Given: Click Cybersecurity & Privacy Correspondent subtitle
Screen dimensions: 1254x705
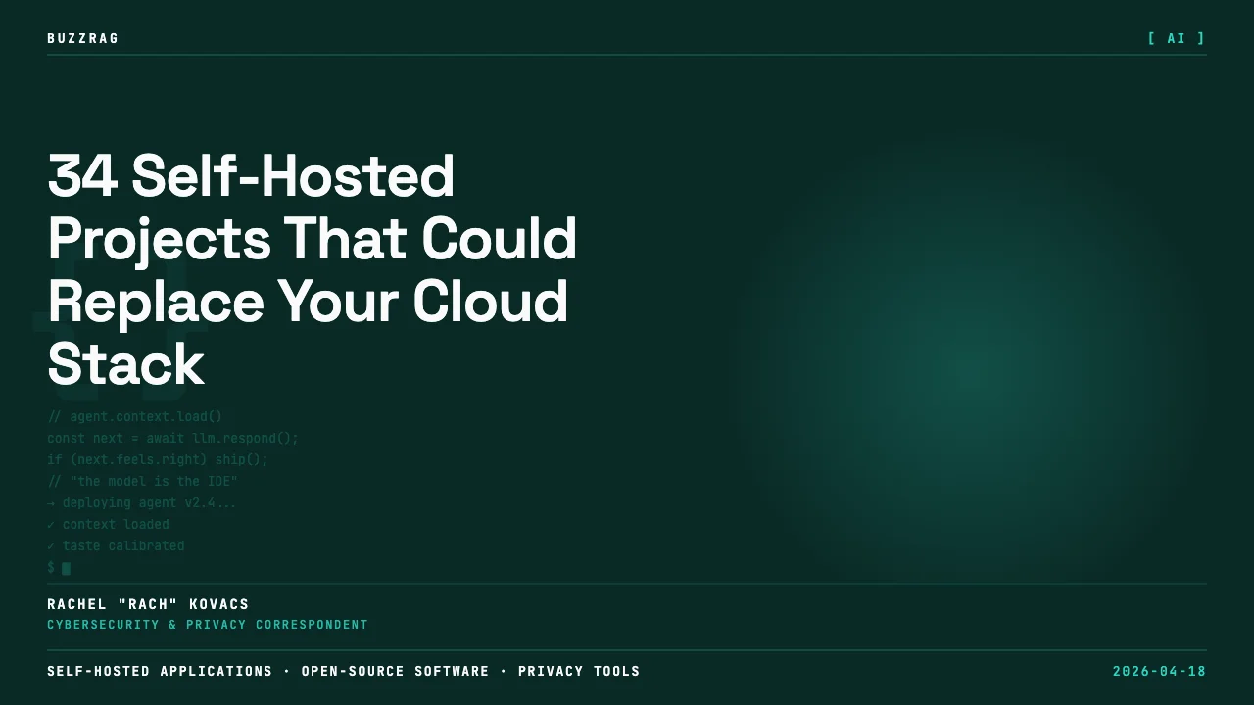Looking at the screenshot, I should (x=208, y=625).
